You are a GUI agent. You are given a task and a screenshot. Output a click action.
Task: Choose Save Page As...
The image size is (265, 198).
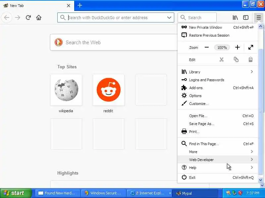click(x=218, y=124)
